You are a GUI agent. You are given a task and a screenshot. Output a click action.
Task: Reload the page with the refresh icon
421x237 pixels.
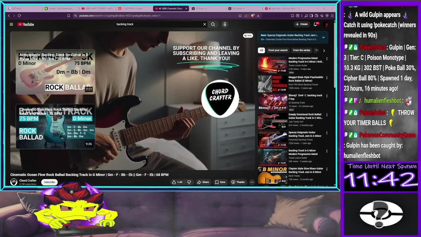pos(19,15)
